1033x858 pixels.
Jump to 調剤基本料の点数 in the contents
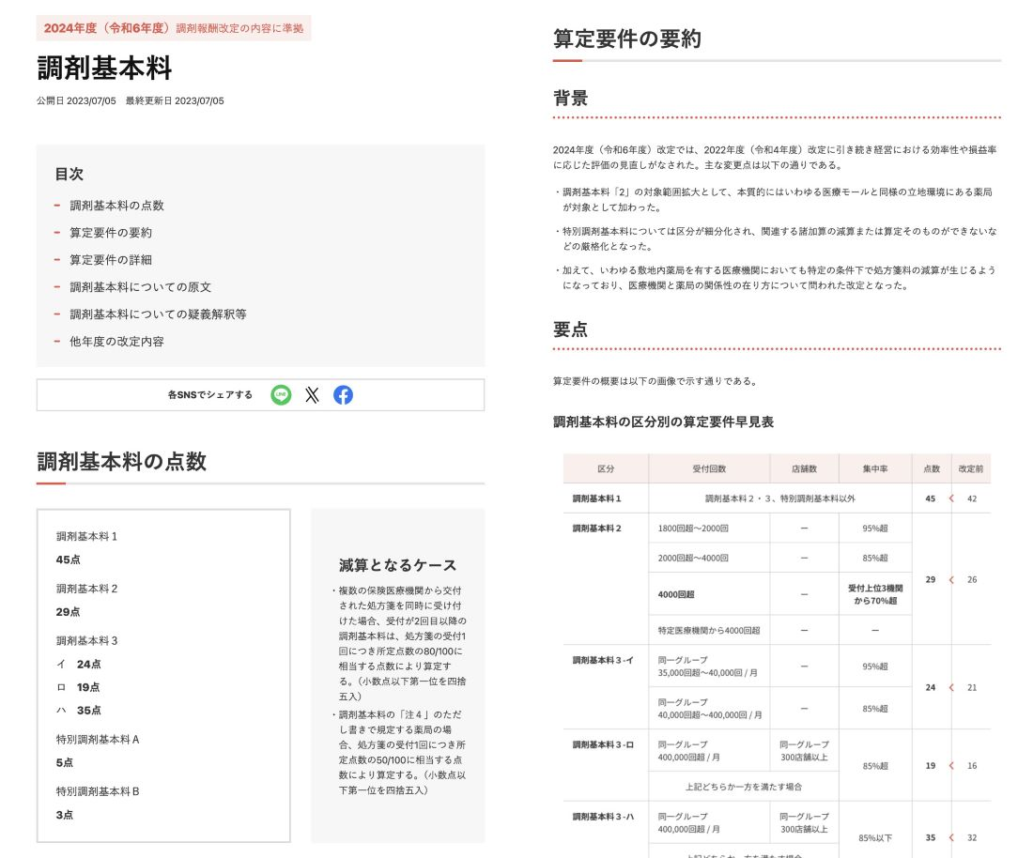coord(116,206)
